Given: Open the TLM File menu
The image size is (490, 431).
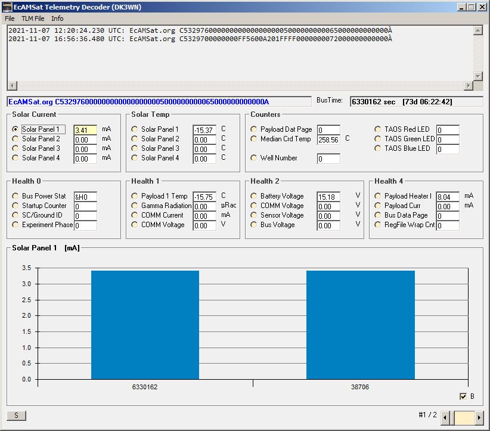Looking at the screenshot, I should point(33,18).
